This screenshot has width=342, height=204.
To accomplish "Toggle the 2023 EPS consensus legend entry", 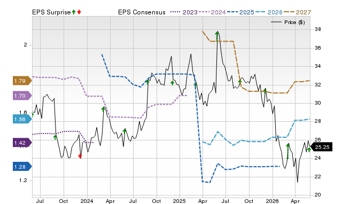I will (x=184, y=12).
